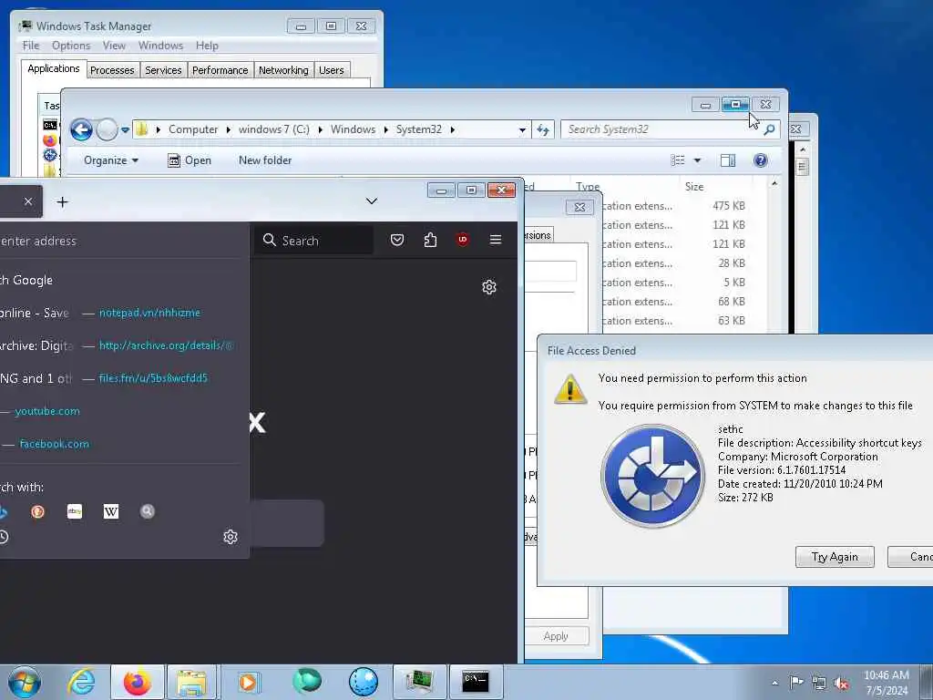
Task: Click New folder in Explorer toolbar
Action: point(265,160)
